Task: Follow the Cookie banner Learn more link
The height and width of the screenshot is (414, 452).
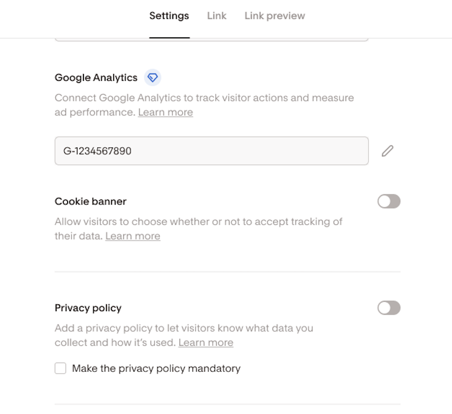Action: [x=133, y=236]
